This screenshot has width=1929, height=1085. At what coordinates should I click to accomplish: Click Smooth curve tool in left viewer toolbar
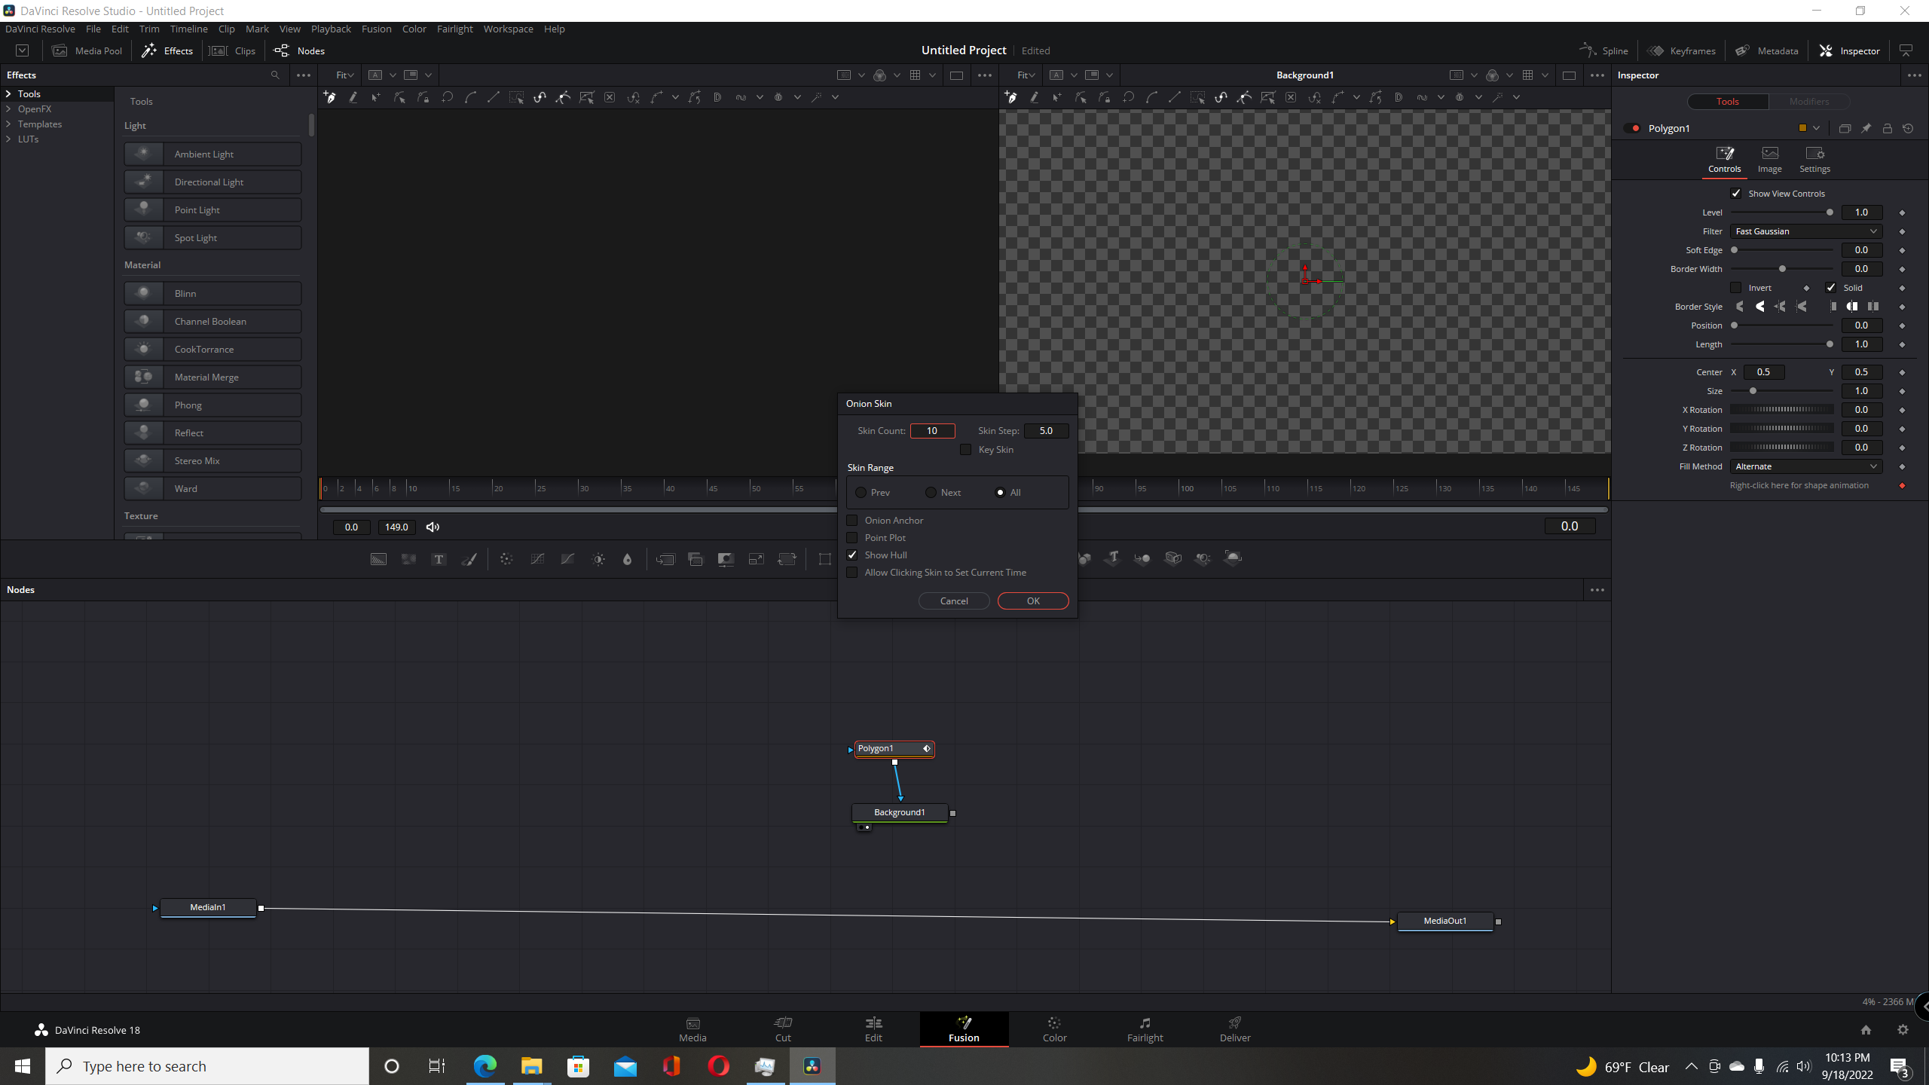click(470, 97)
